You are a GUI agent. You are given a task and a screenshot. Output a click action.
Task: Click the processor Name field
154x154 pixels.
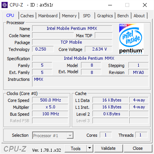coord(72,28)
